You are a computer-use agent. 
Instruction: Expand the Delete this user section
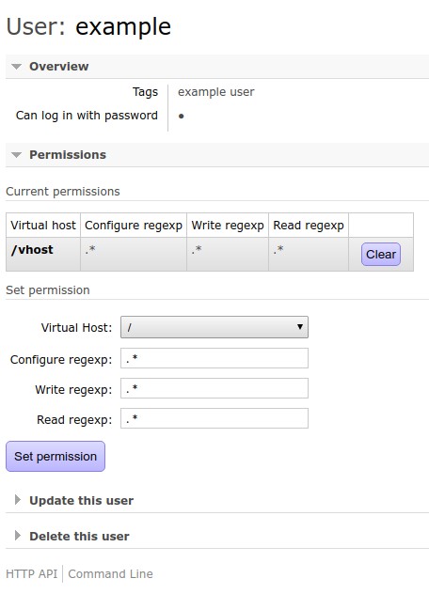[79, 536]
